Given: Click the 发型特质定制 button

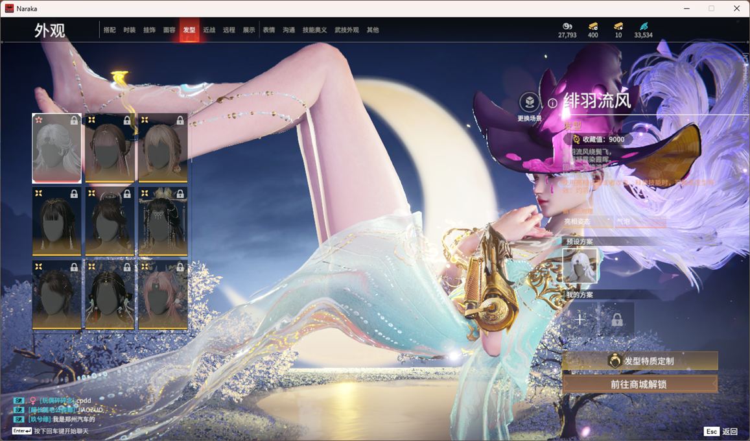Looking at the screenshot, I should pos(640,361).
